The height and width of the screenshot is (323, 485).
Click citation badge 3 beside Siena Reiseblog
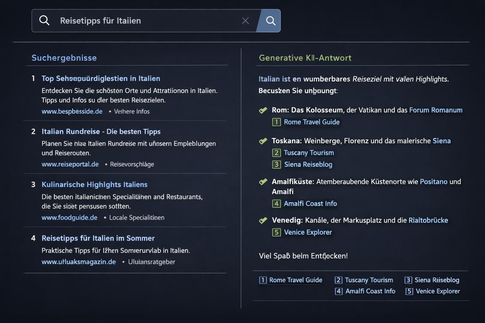click(276, 165)
